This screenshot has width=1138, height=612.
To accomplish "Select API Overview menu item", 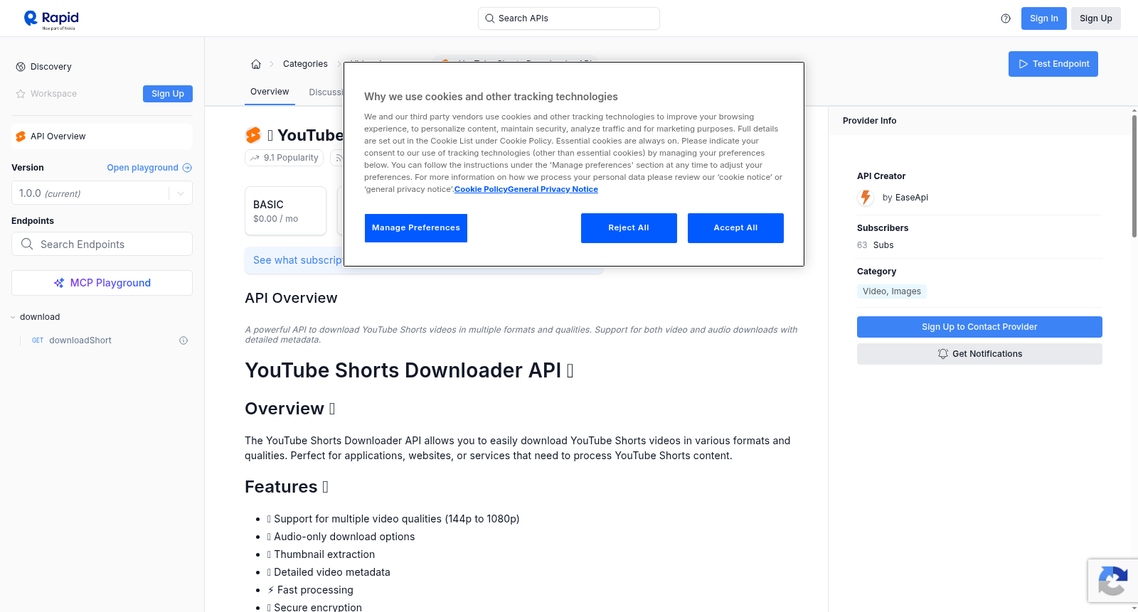I will click(x=102, y=136).
